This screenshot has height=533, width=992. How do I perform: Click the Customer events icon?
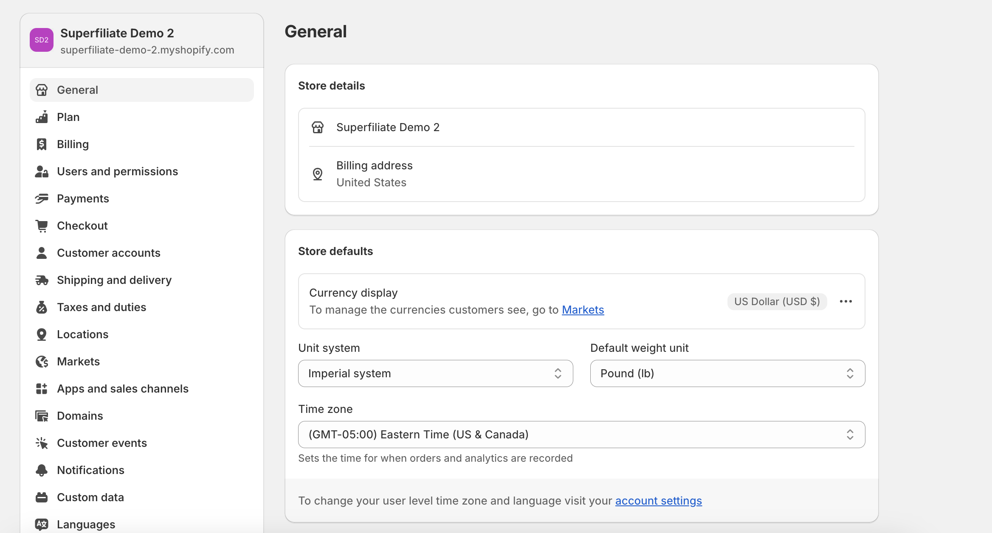[x=42, y=443]
